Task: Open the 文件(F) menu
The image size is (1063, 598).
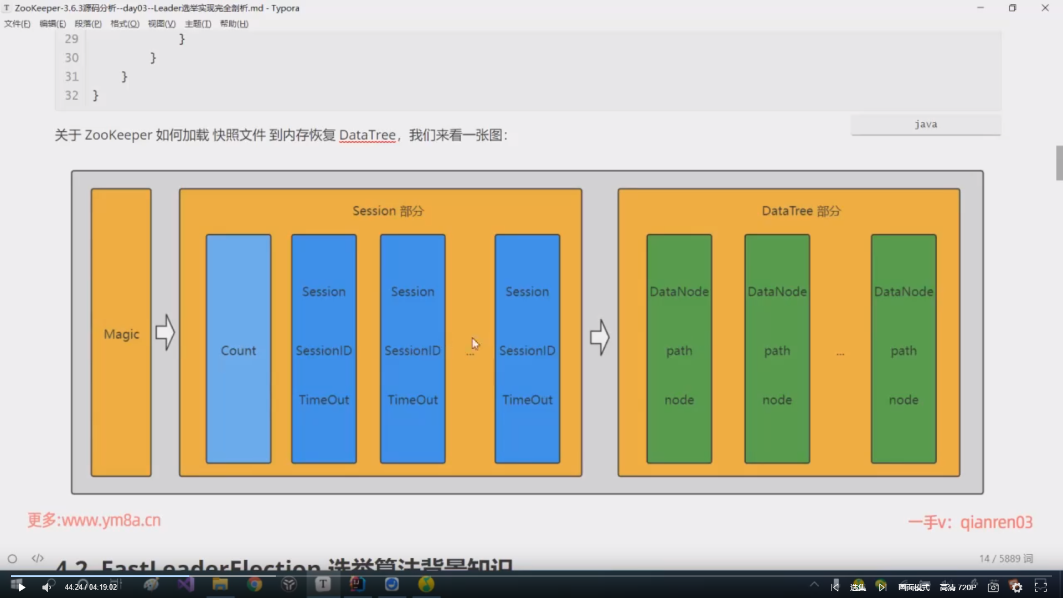Action: pos(17,24)
